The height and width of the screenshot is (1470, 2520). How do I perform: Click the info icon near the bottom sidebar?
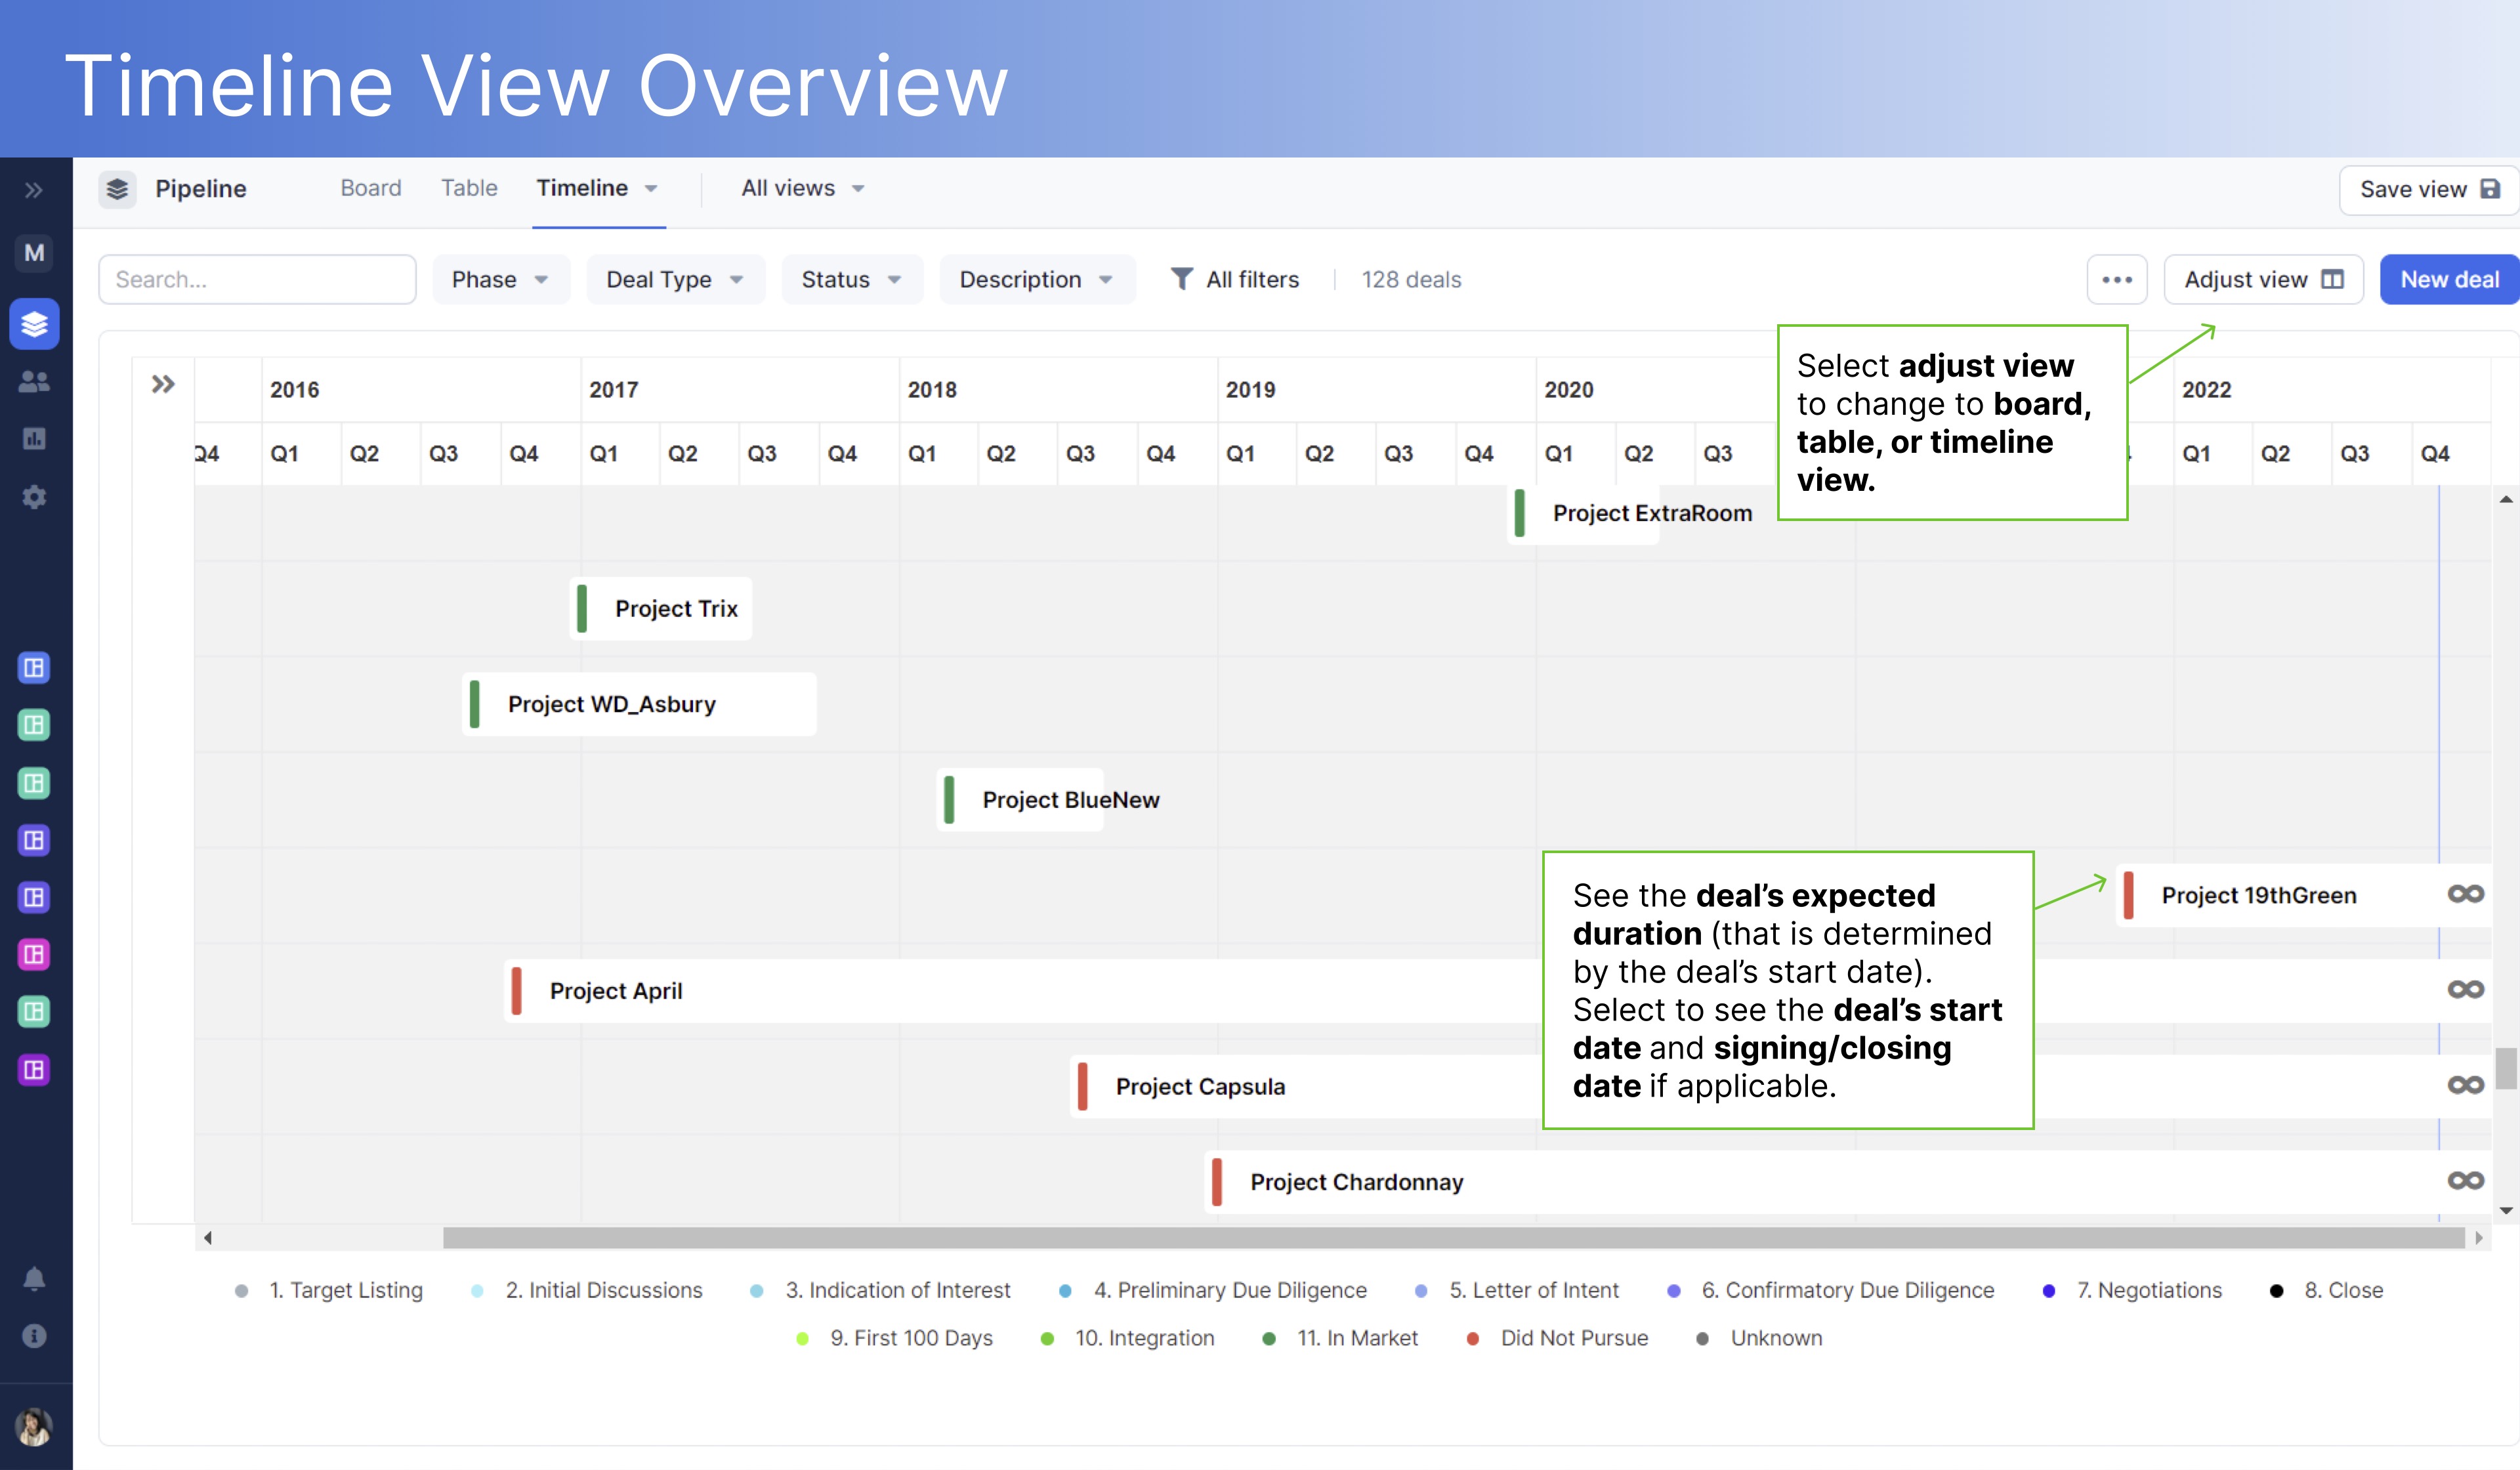click(x=34, y=1336)
